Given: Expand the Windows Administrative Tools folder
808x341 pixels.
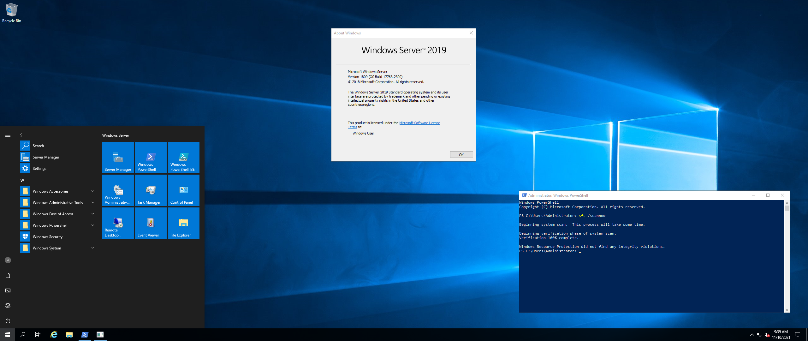Looking at the screenshot, I should point(58,202).
